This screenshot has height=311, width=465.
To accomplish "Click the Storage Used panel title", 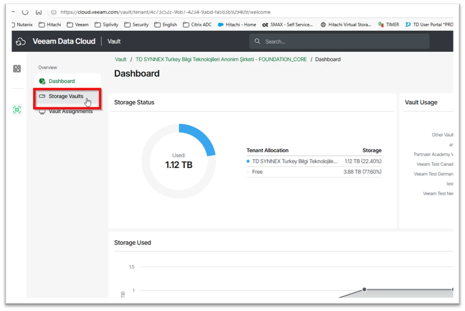I will [133, 243].
